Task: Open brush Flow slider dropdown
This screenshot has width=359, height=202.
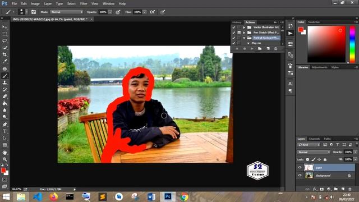Action: 145,12
